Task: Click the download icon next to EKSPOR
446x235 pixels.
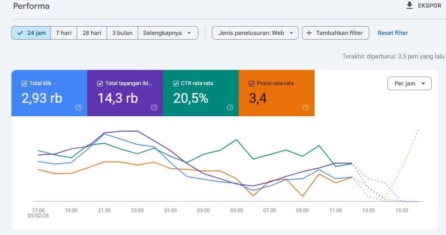Action: [409, 5]
